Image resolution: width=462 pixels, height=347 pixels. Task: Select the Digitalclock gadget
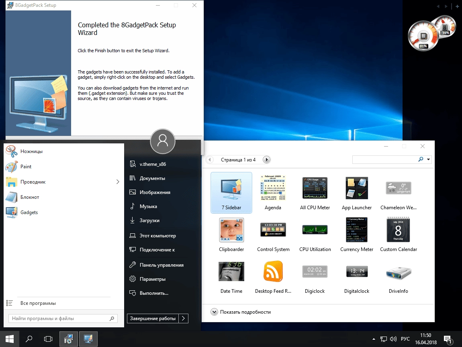(x=356, y=277)
